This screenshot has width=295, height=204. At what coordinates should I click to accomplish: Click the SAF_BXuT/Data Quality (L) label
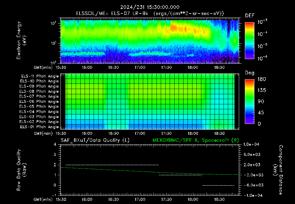coord(95,140)
